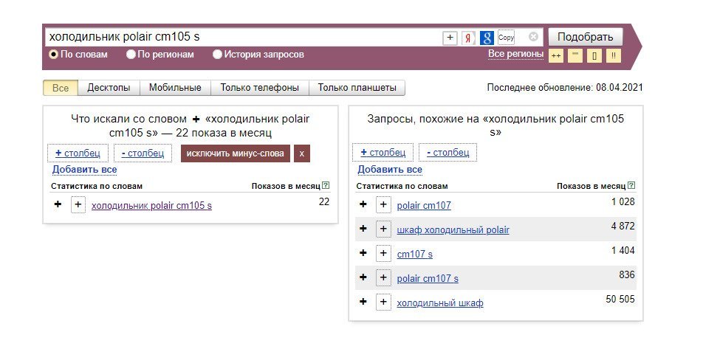Open the help icon by right 'Показов в месяц'
Screen dimensions: 703x363
click(x=631, y=185)
